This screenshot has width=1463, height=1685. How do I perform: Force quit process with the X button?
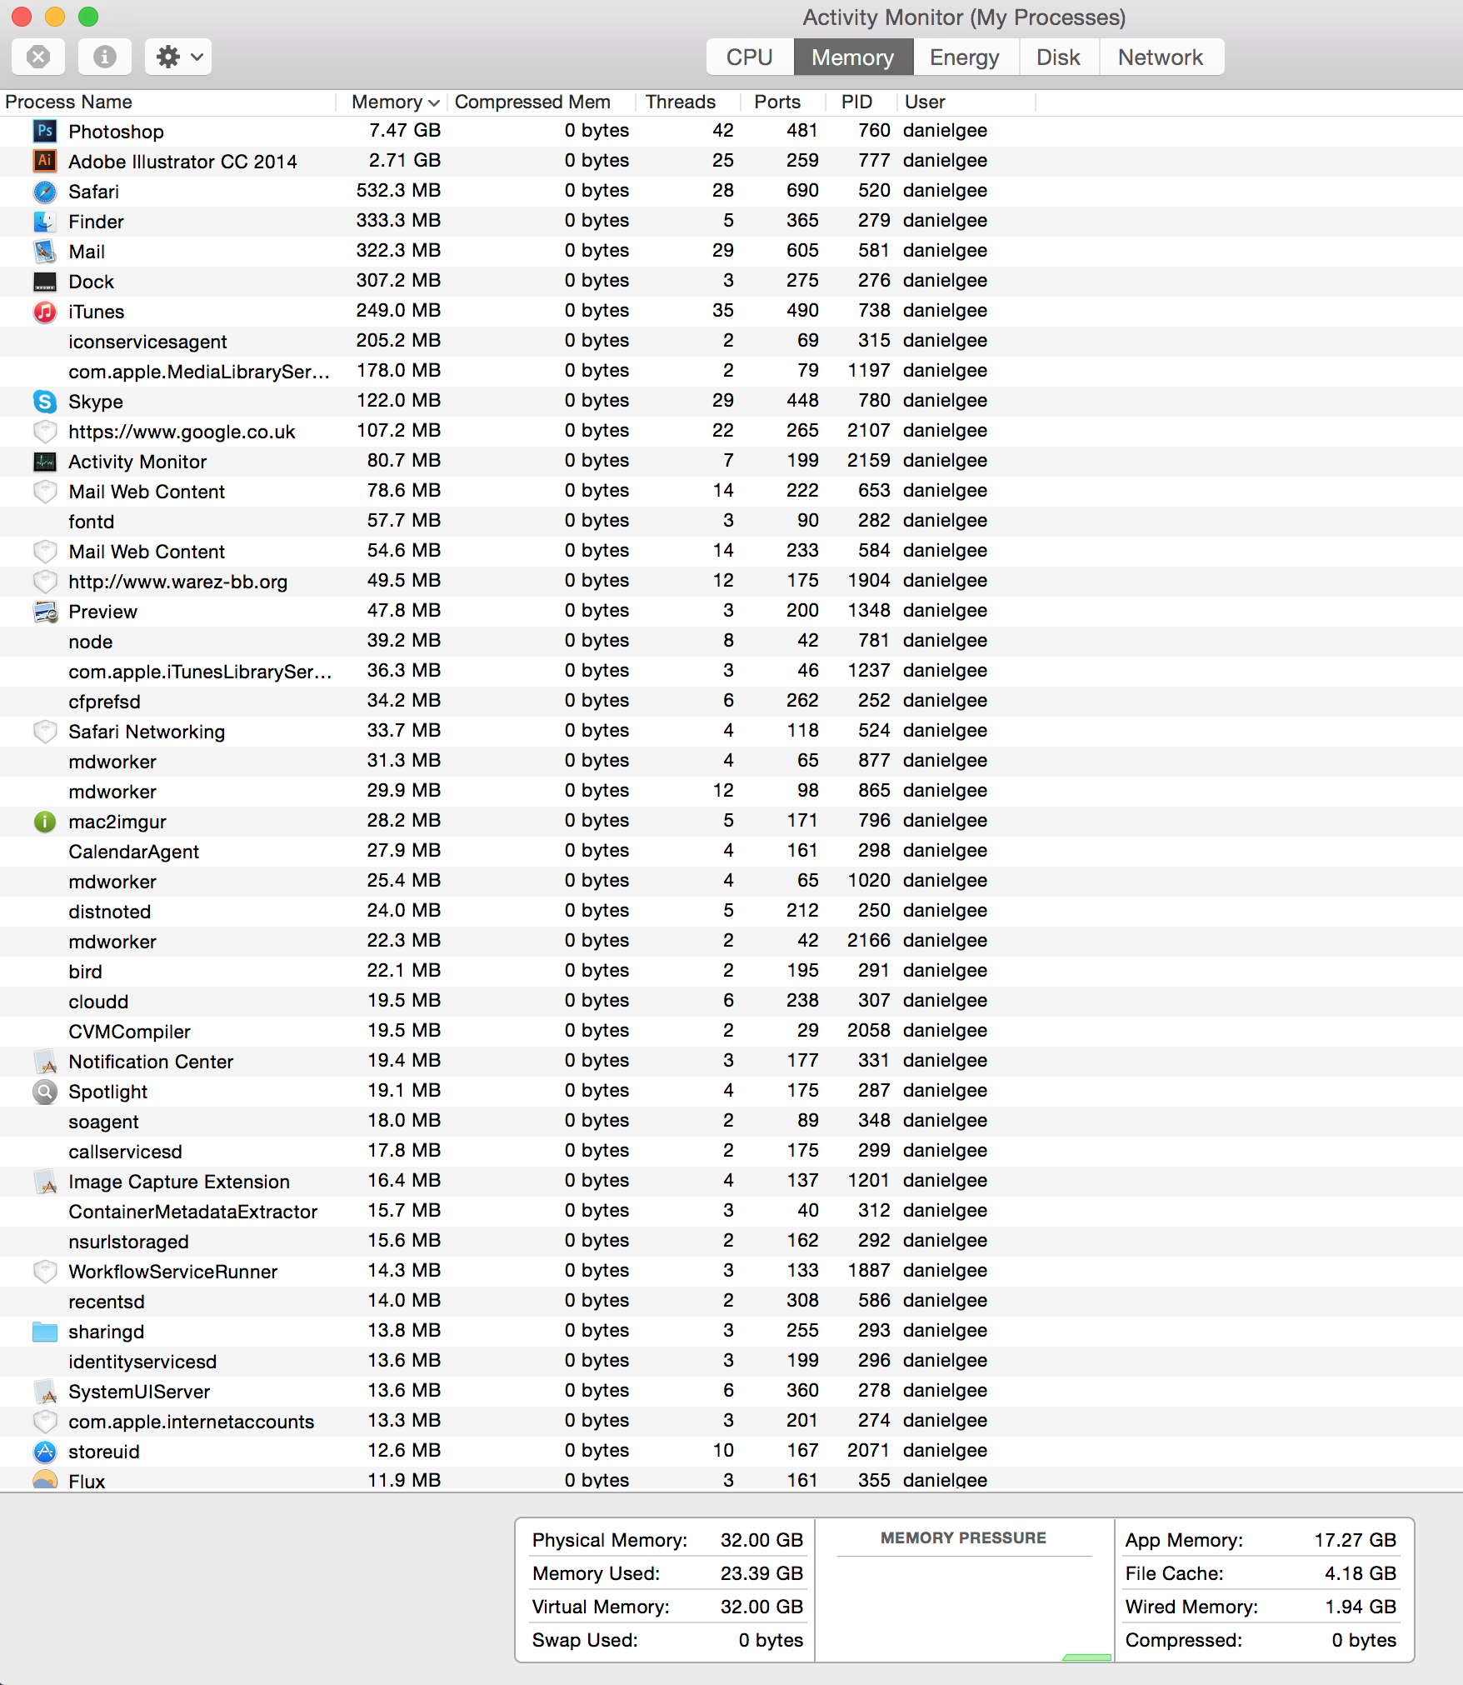point(38,57)
